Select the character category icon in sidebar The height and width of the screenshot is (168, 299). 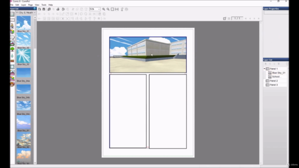click(12, 26)
